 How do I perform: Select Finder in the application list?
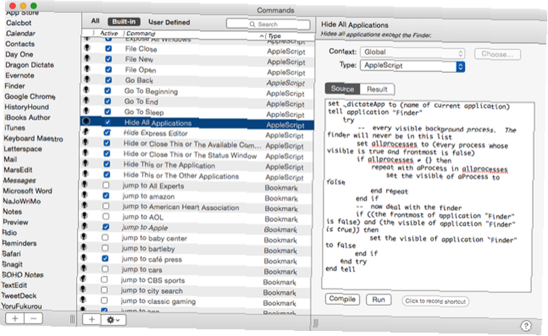15,86
